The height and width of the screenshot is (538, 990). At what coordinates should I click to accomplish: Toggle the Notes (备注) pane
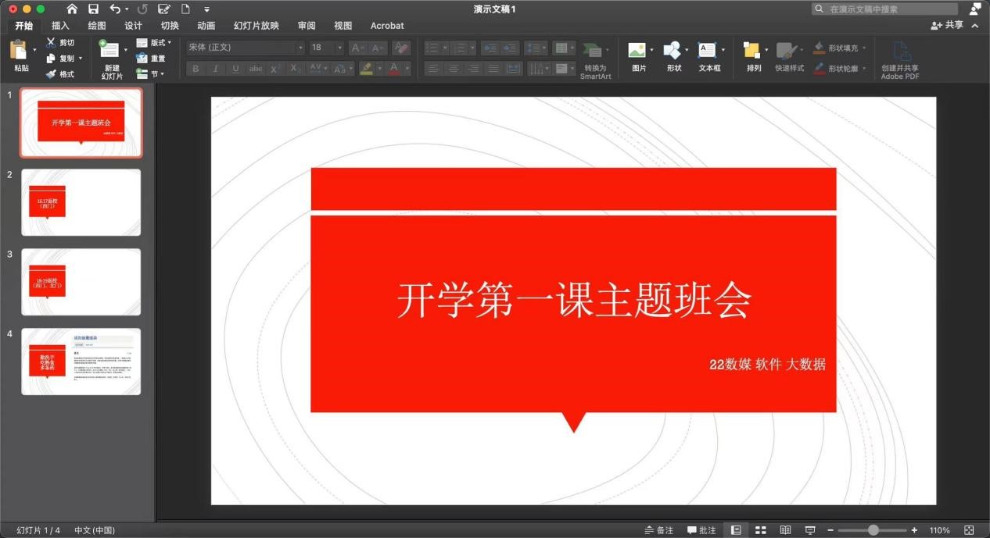coord(658,530)
